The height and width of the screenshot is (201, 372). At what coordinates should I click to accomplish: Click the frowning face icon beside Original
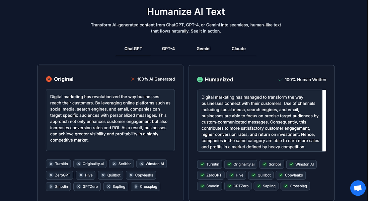pyautogui.click(x=49, y=79)
